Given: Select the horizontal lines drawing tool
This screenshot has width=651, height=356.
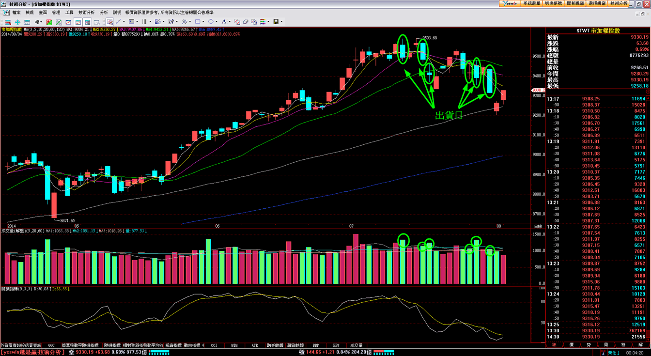Looking at the screenshot, I should [131, 22].
